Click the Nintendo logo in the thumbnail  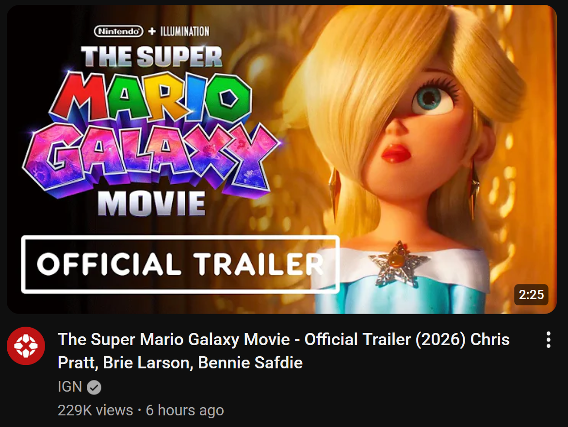click(119, 32)
